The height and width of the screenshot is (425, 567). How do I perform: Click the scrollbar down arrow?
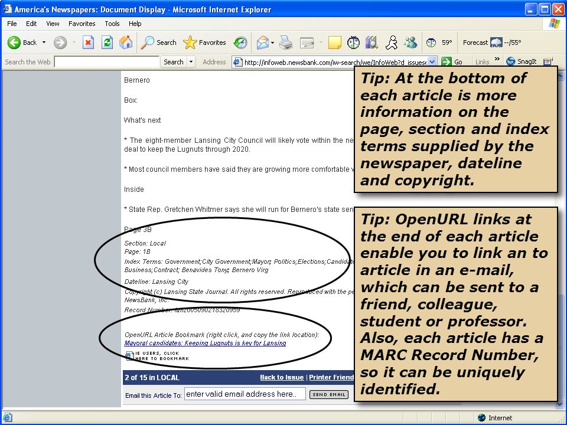[561, 404]
